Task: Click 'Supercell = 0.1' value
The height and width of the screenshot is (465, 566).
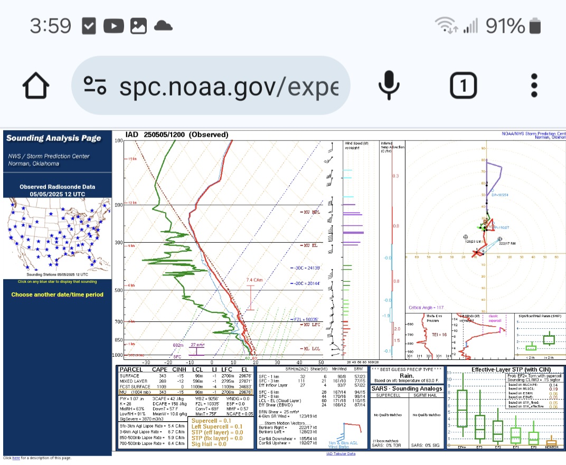Action: tap(211, 421)
